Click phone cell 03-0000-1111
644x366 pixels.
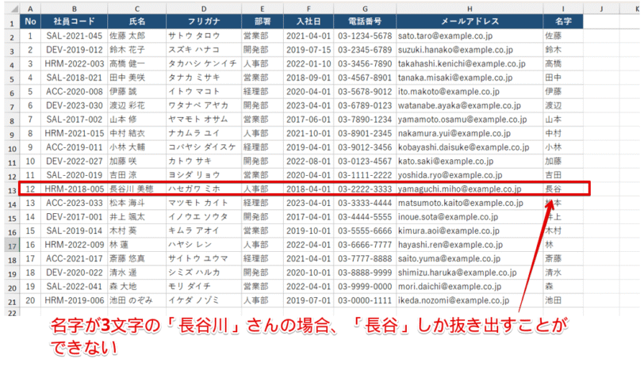[365, 300]
